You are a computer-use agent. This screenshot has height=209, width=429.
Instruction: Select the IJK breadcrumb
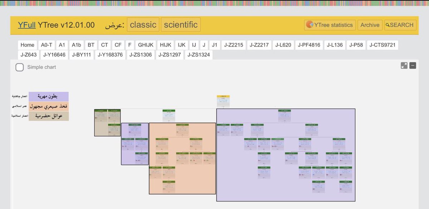tap(182, 45)
